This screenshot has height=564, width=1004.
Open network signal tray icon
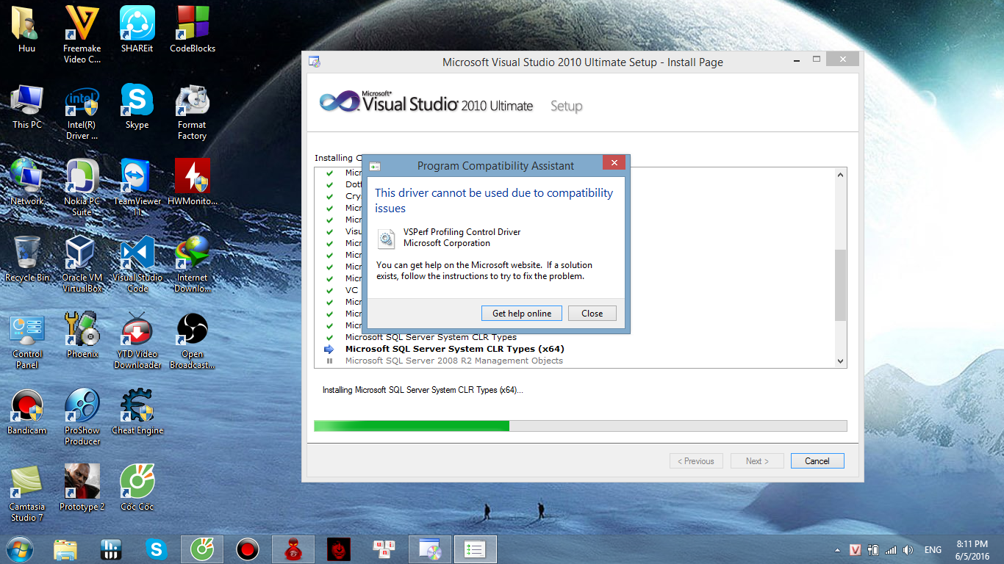tap(891, 550)
